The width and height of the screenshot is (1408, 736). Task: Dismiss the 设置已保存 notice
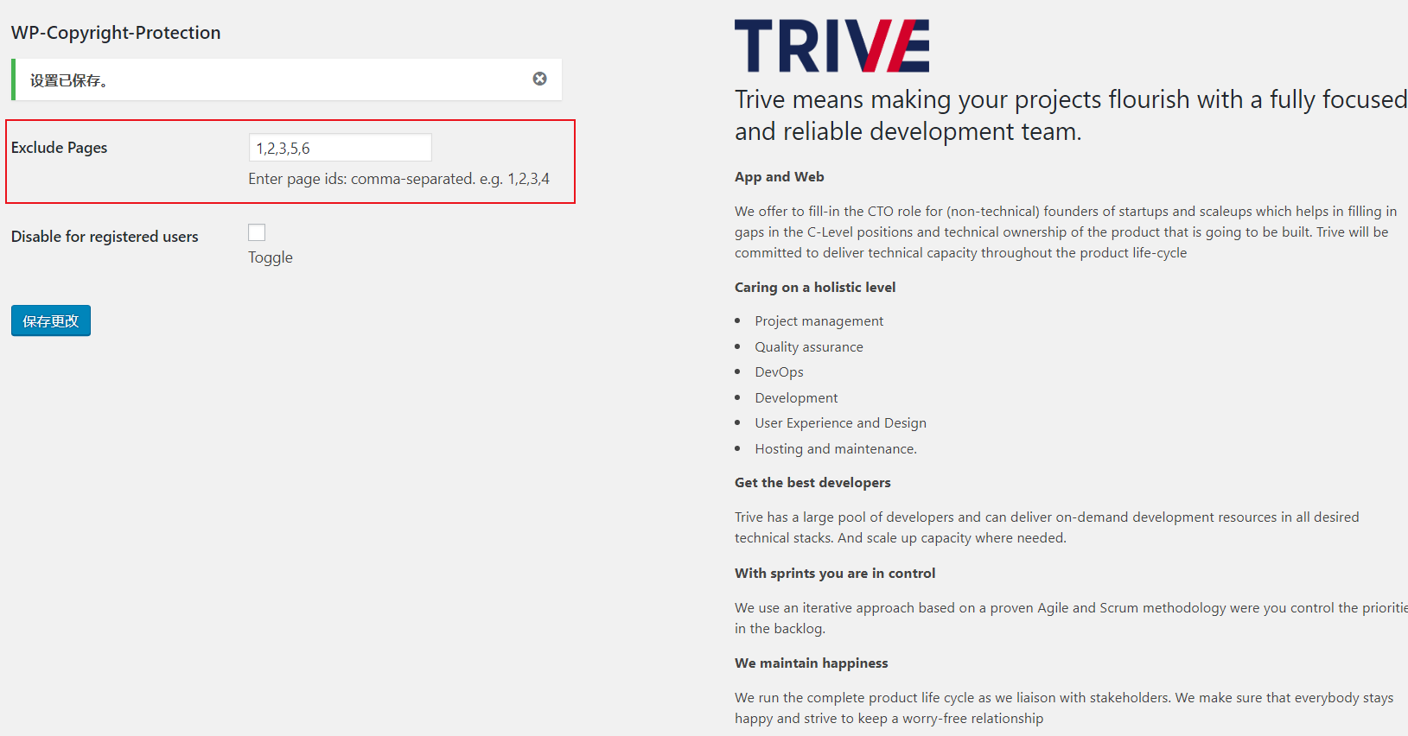click(x=539, y=79)
